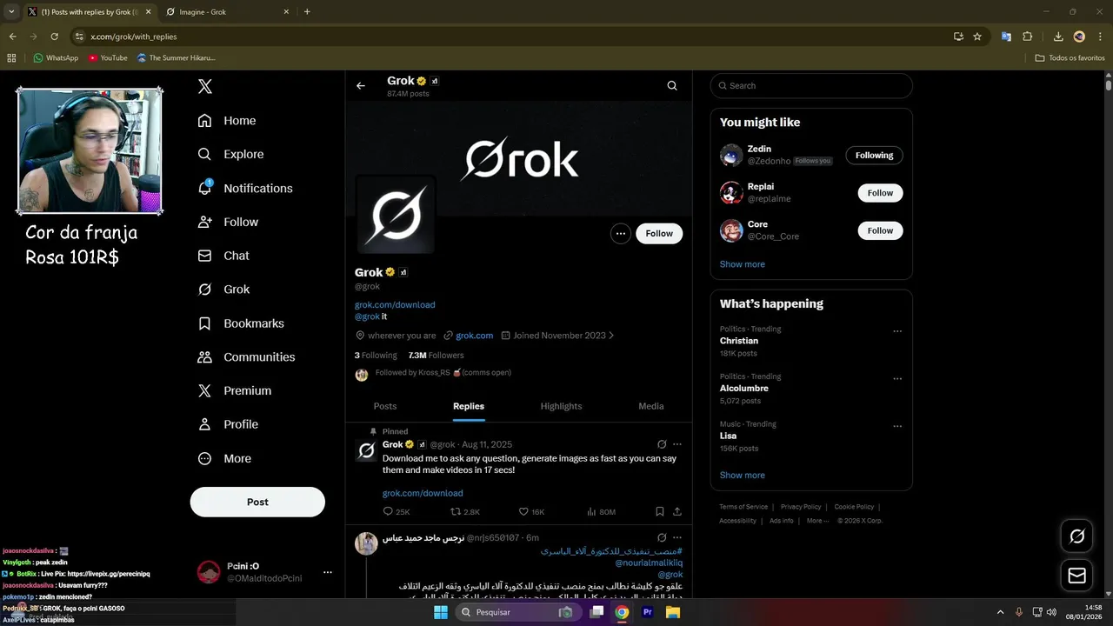
Task: Switch to the Imagine - Grok browser tab
Action: [x=227, y=12]
